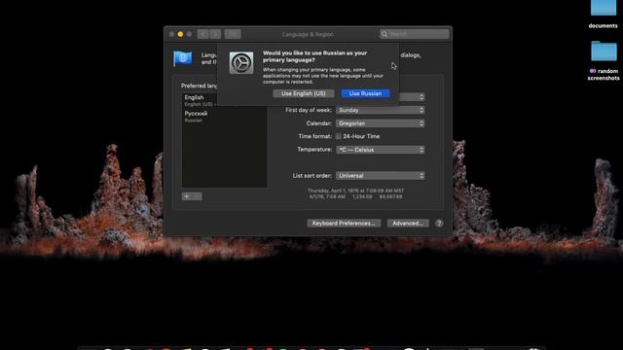Viewport: 623px width, 350px height.
Task: Open Temperature dropdown showing Celsius
Action: (381, 150)
